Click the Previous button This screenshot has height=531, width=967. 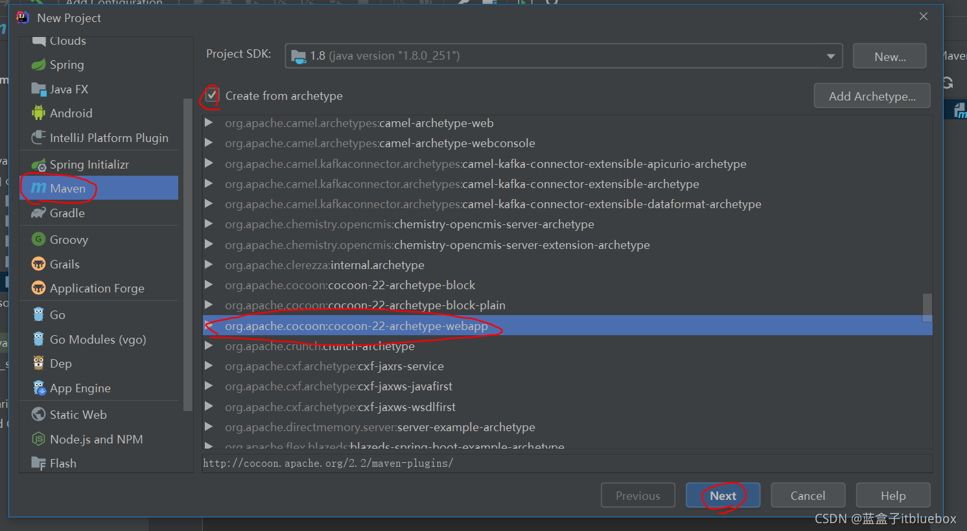click(x=638, y=495)
